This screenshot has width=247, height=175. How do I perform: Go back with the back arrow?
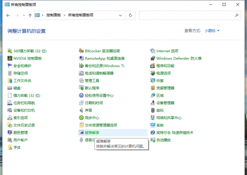[x=8, y=15]
